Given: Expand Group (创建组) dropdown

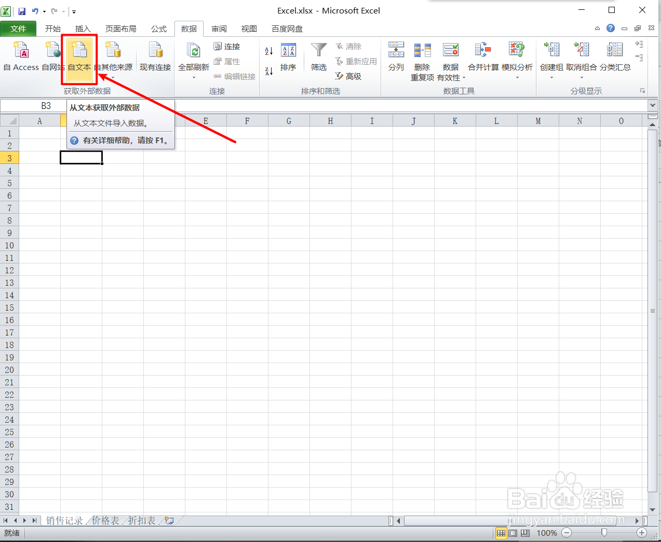Looking at the screenshot, I should (551, 78).
